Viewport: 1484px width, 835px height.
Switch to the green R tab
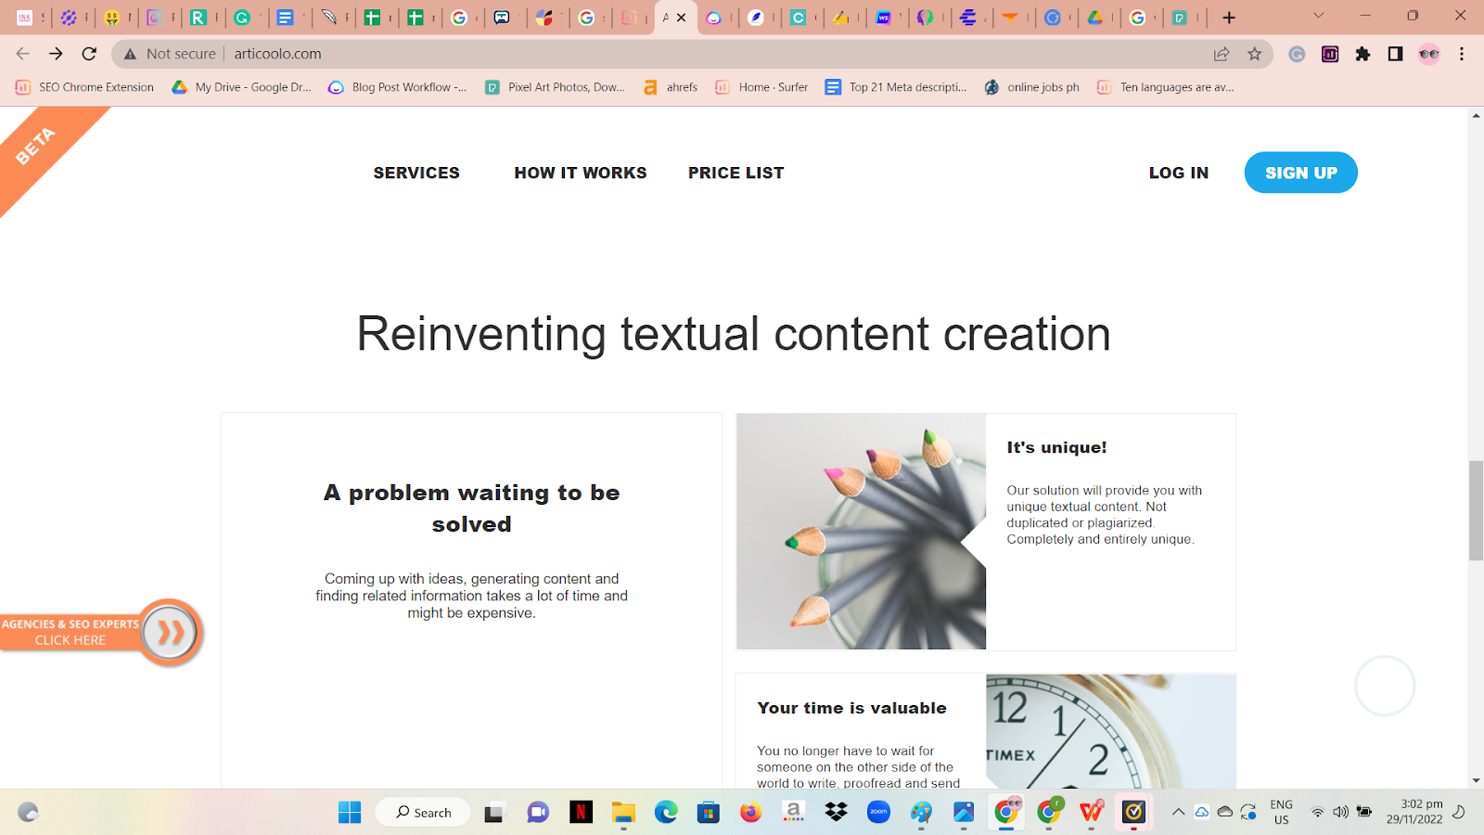click(x=198, y=18)
